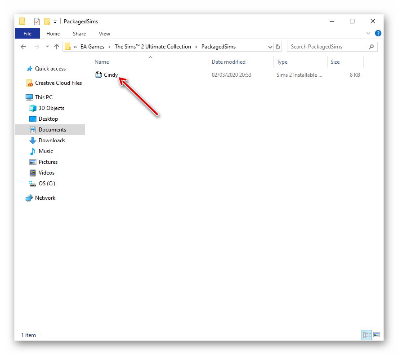398x355 pixels.
Task: Open Music folder in sidebar
Action: (x=41, y=151)
